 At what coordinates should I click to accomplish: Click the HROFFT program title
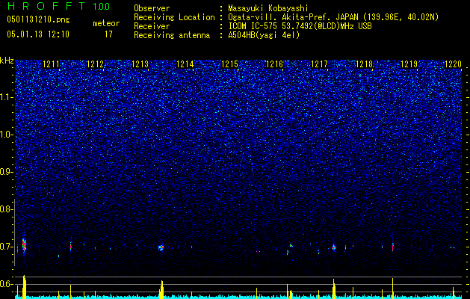point(46,6)
